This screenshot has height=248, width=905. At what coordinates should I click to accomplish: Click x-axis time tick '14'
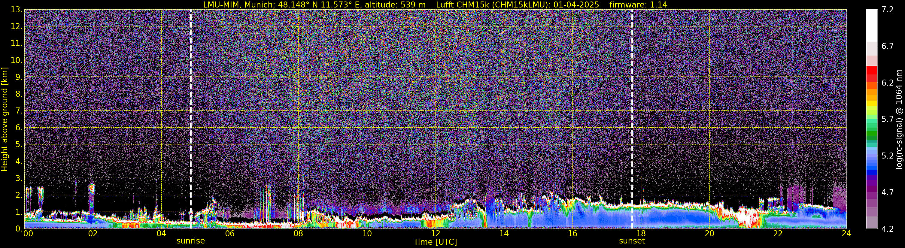504,234
